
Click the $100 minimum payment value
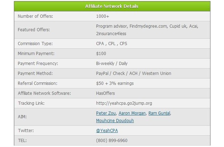point(101,54)
